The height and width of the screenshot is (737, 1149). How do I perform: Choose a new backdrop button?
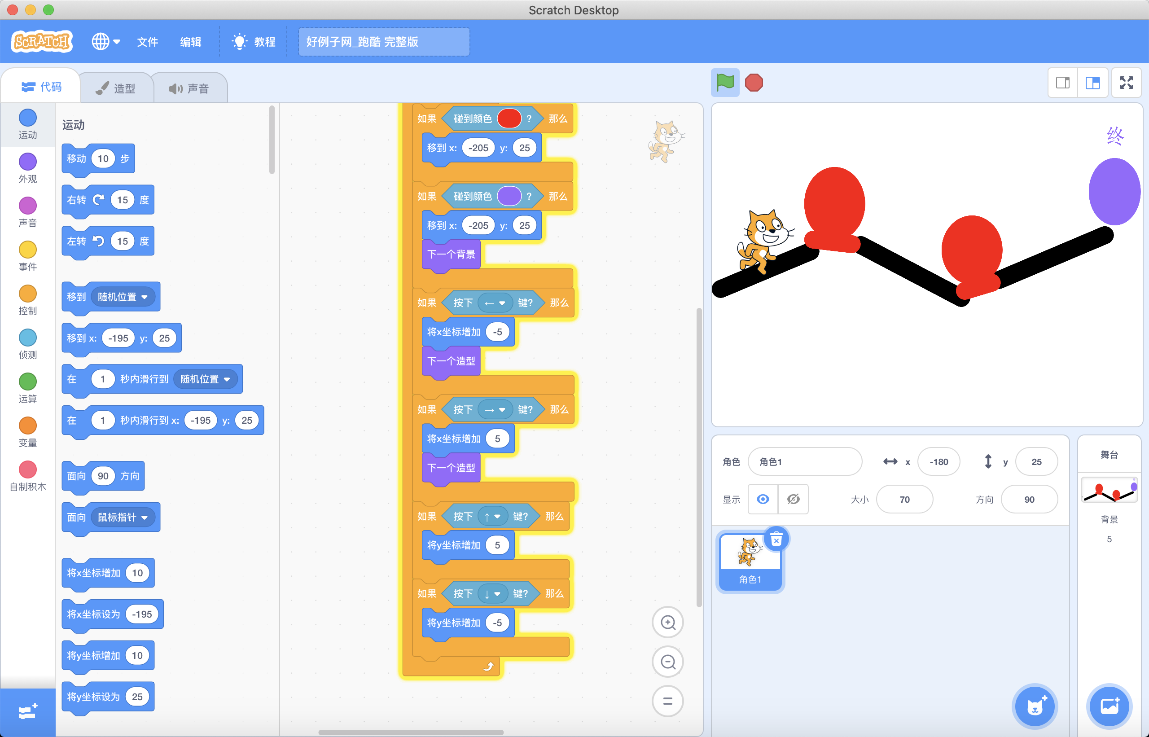point(1110,706)
